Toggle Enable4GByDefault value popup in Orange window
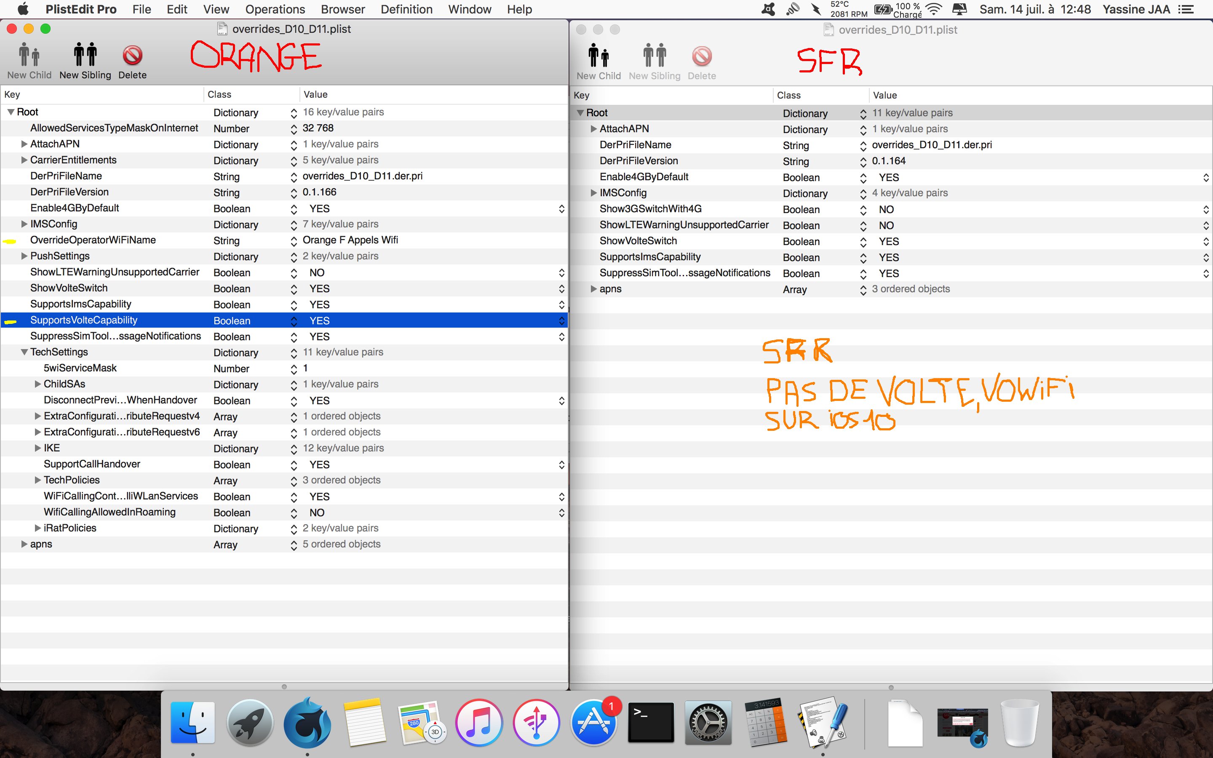The image size is (1213, 758). (x=561, y=208)
